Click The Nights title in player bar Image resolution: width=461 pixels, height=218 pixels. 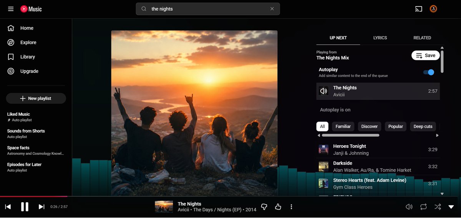[x=189, y=204]
